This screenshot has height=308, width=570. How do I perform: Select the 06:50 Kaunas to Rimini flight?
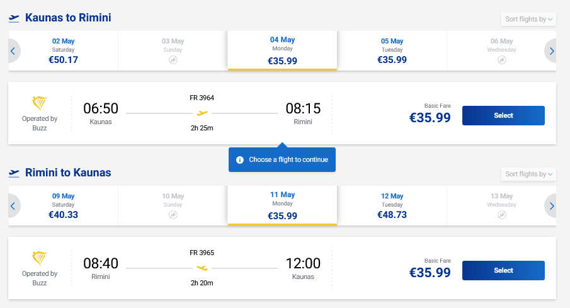click(503, 116)
